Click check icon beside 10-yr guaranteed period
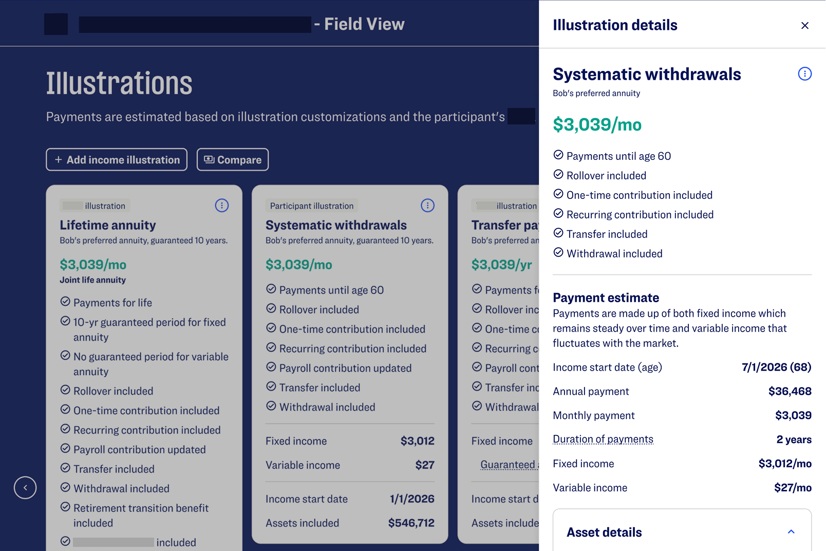This screenshot has height=551, width=826. tap(65, 321)
